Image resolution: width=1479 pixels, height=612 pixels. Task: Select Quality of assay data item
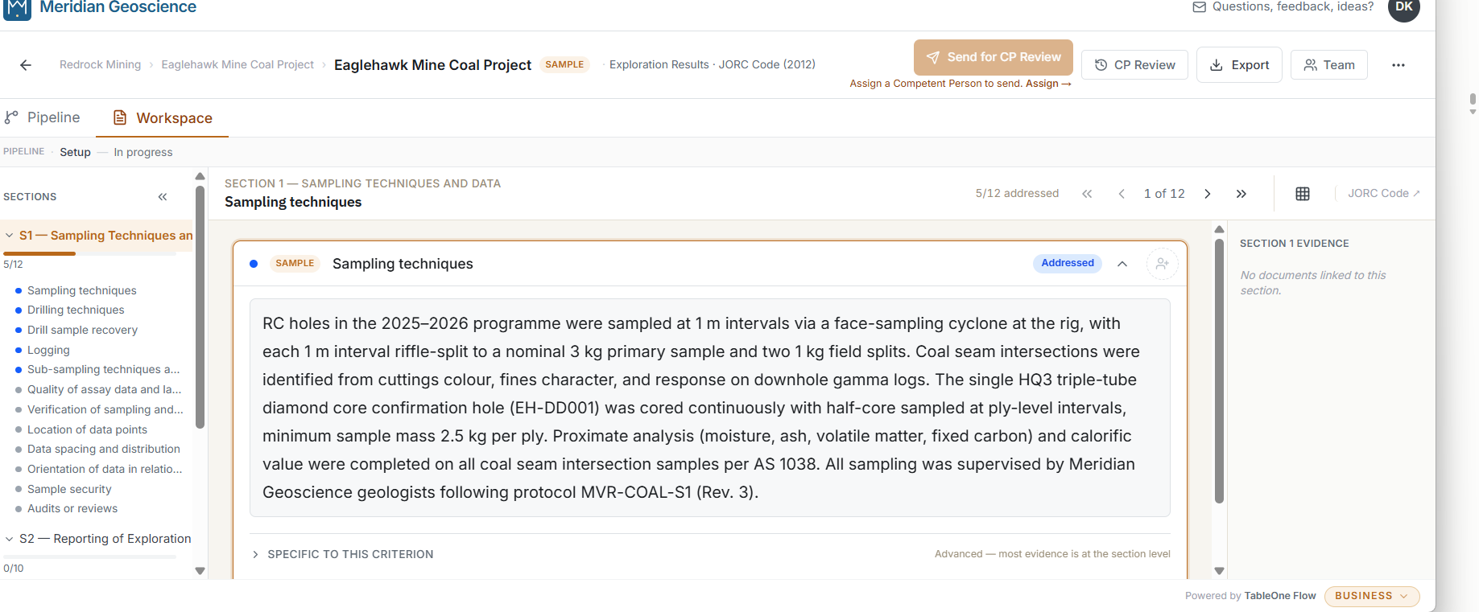(104, 389)
